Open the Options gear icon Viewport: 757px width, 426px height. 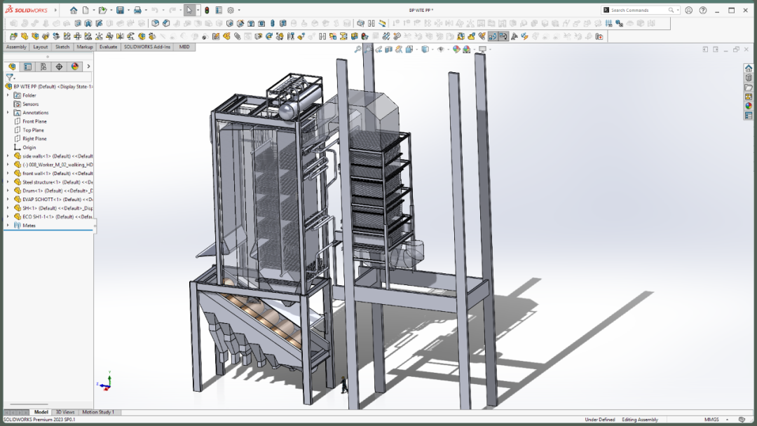[231, 10]
